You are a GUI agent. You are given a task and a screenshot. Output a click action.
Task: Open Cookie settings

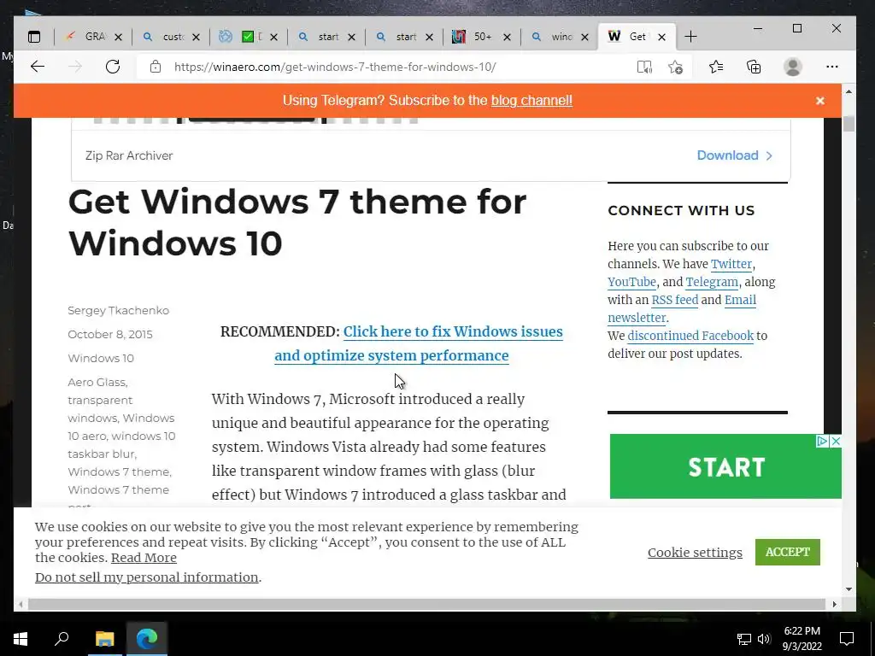click(x=695, y=553)
